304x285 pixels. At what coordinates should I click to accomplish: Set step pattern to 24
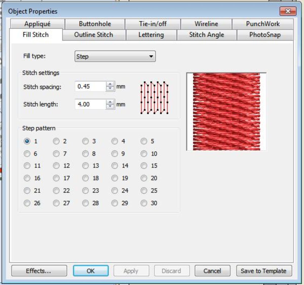click(115, 191)
